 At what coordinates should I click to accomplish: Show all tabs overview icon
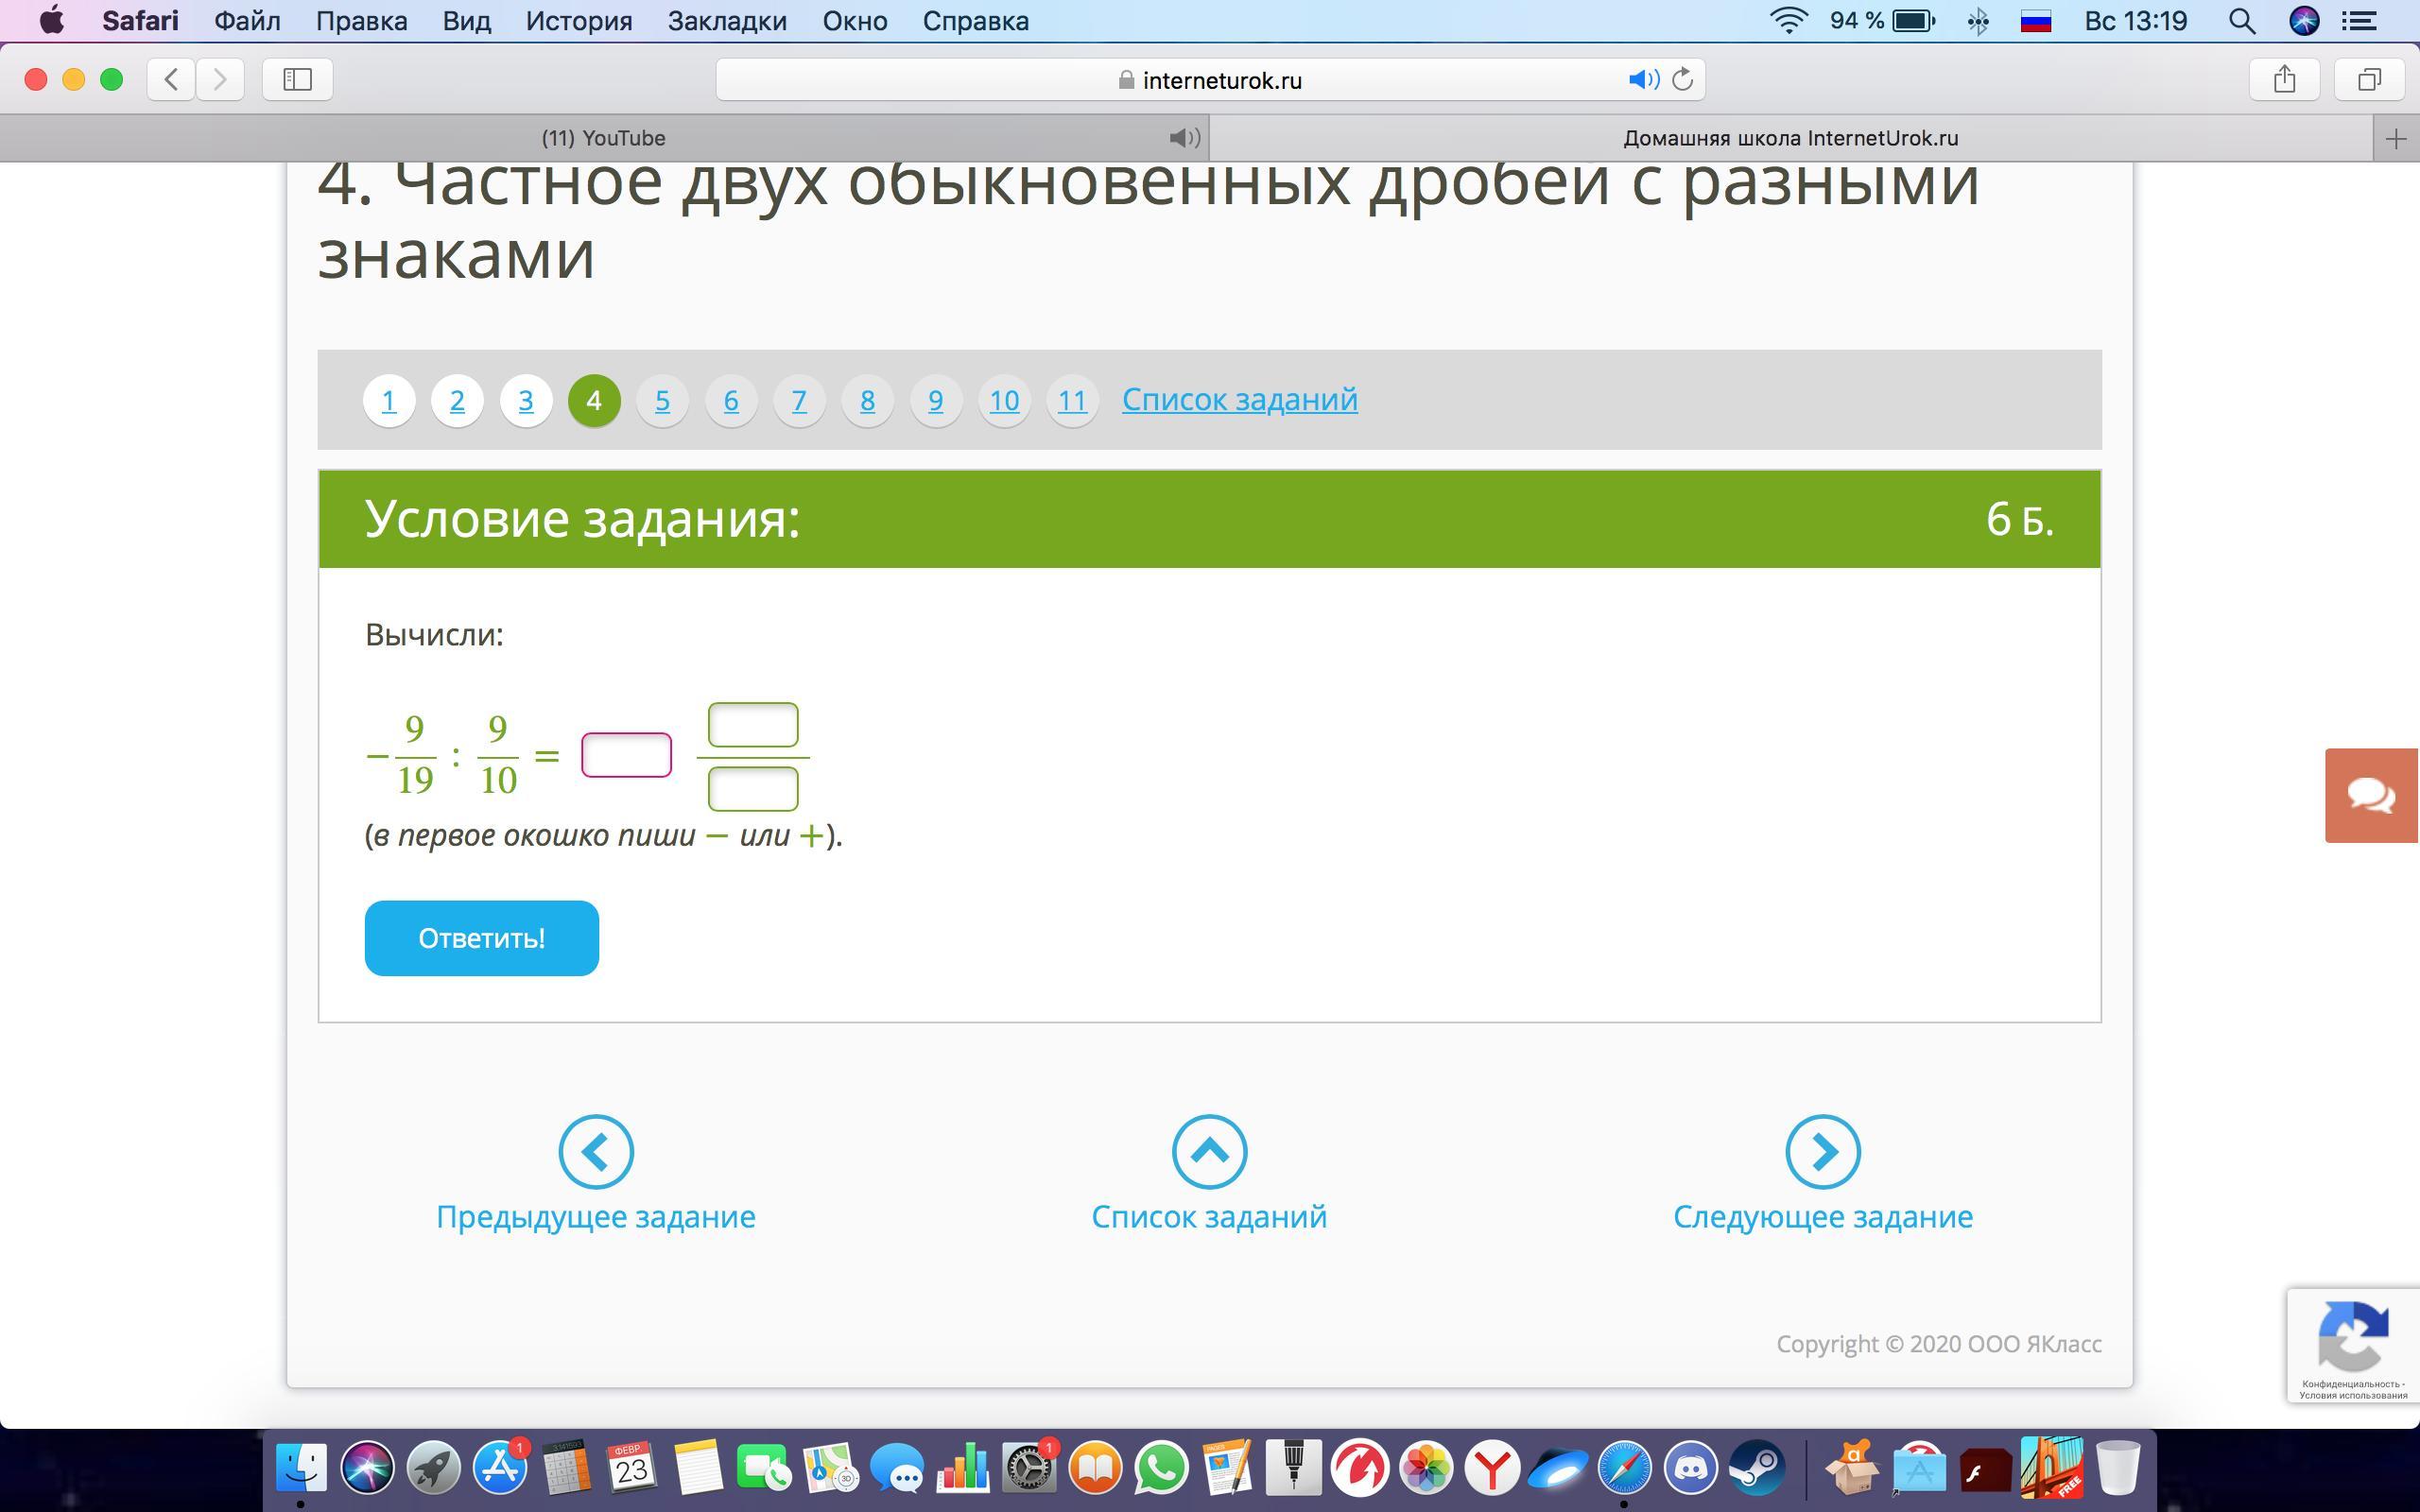[2368, 79]
